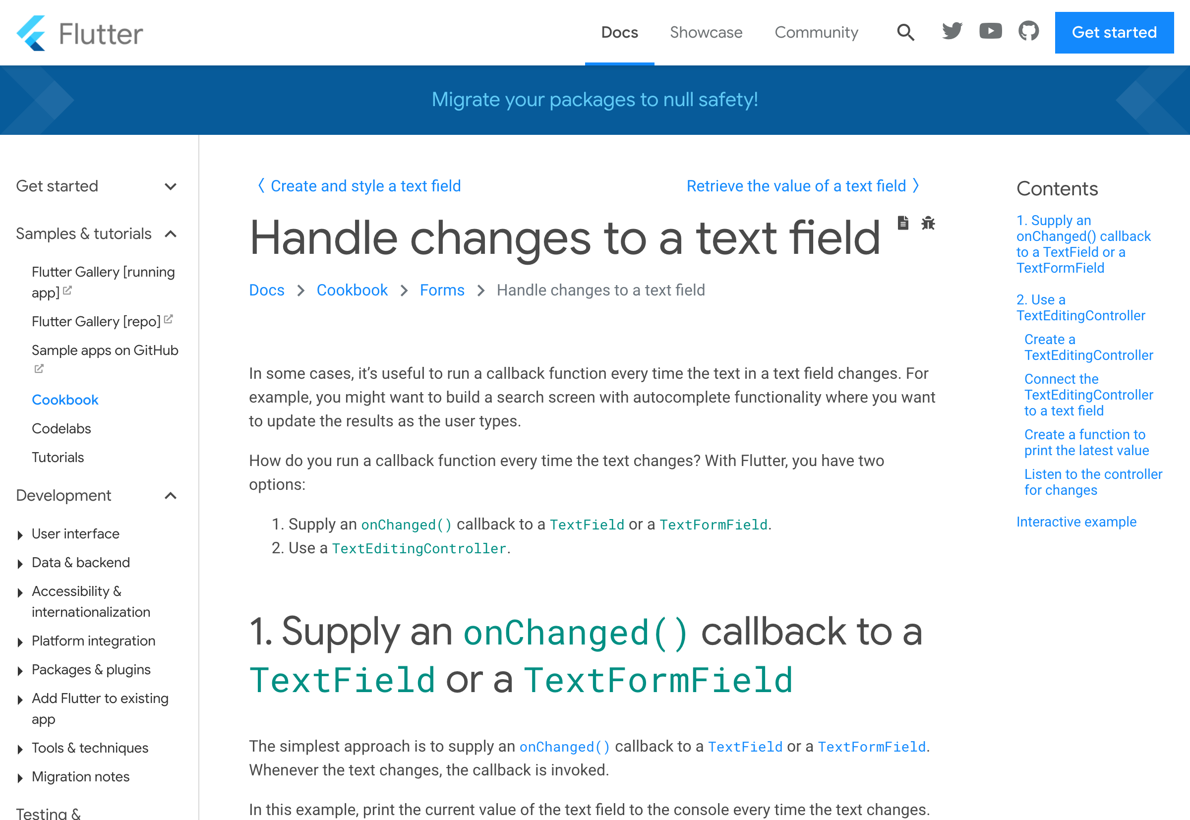Select the Docs menu tab
1190x820 pixels.
tap(619, 33)
